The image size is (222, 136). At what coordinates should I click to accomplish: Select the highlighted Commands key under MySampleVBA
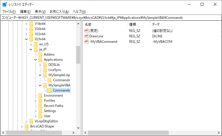(61, 90)
